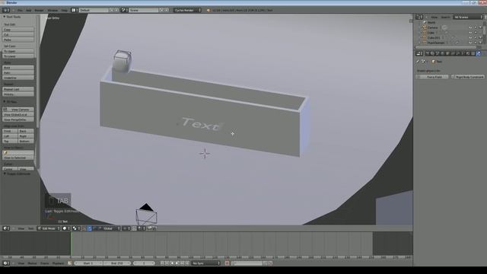Open the Material properties tab
Image resolution: width=487 pixels, height=274 pixels.
(x=468, y=53)
